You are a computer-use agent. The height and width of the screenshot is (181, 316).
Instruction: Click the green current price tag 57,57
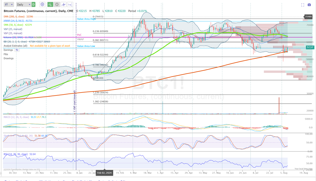click(x=310, y=47)
